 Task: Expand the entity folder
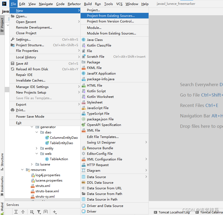click(37, 148)
